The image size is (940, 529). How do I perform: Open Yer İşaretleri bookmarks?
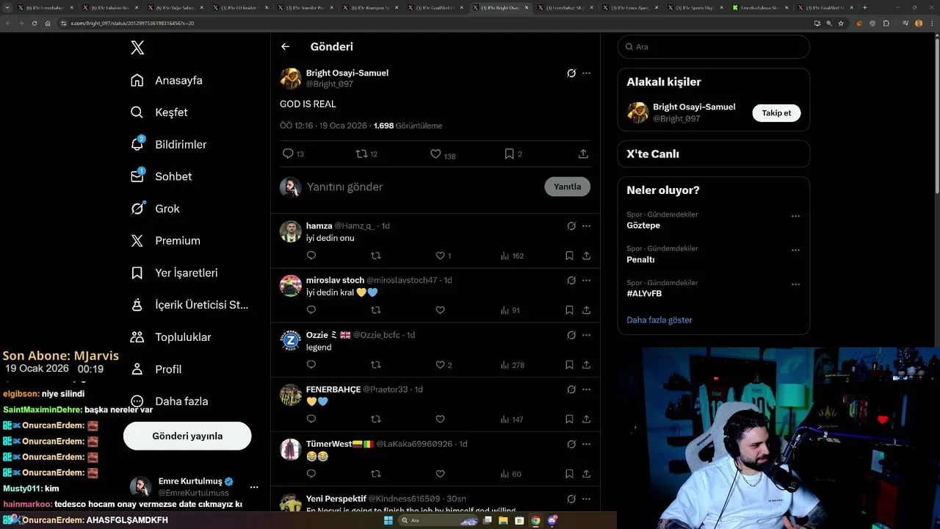click(174, 273)
